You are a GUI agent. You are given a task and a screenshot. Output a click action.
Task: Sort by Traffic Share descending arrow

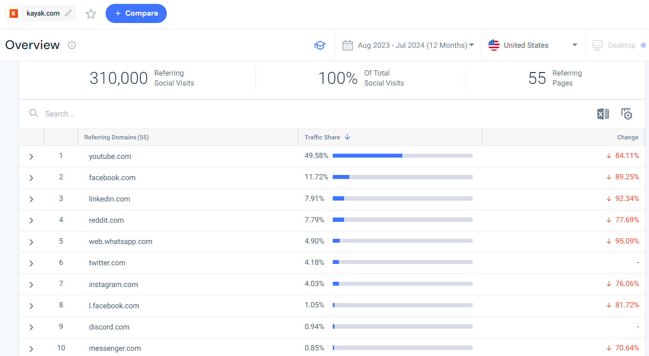[347, 137]
